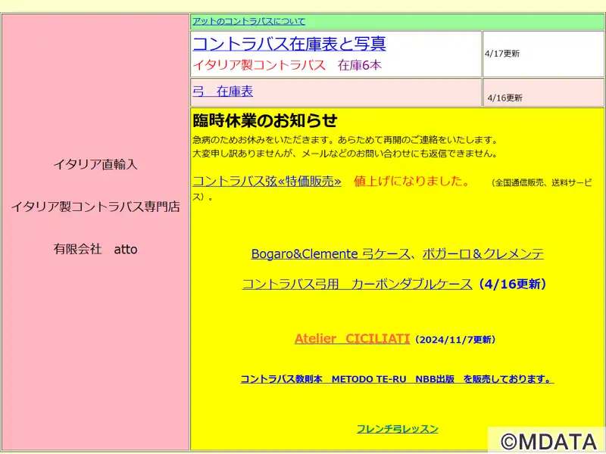Select イタリア製コントラバス 在庫6本 text
Viewport: 606px width, 454px height.
click(287, 65)
